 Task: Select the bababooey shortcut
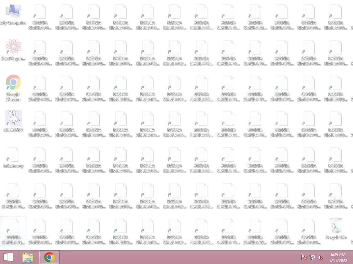tap(13, 157)
